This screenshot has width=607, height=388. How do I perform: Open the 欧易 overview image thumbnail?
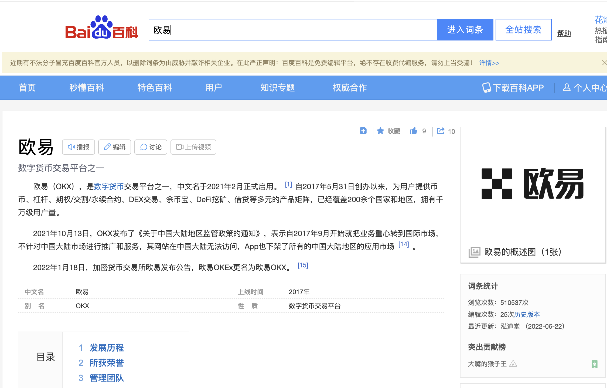[x=533, y=184]
